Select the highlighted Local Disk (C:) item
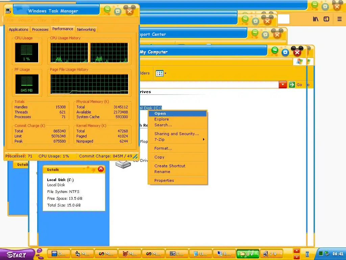This screenshot has height=260, width=346. (151, 108)
